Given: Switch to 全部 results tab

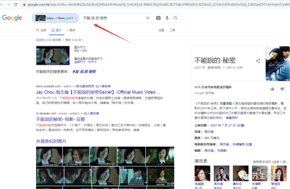Looking at the screenshot, I should coord(41,30).
